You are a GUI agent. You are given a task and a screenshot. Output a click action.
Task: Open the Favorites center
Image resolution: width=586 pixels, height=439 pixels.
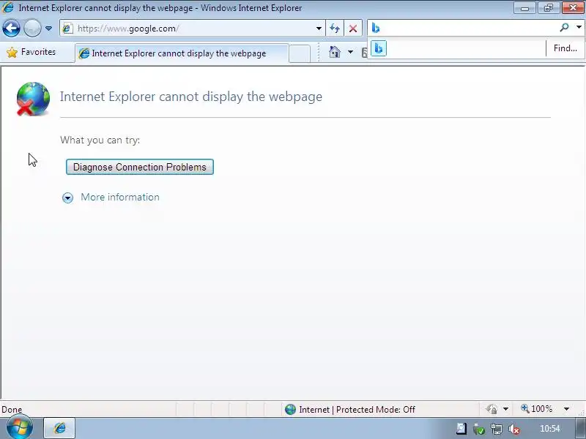[31, 52]
